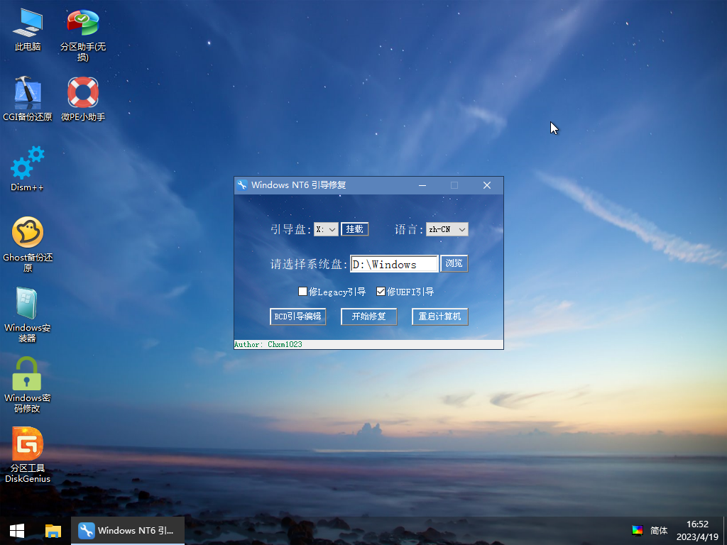
Task: Click the BCD引导编辑 button
Action: coord(297,316)
